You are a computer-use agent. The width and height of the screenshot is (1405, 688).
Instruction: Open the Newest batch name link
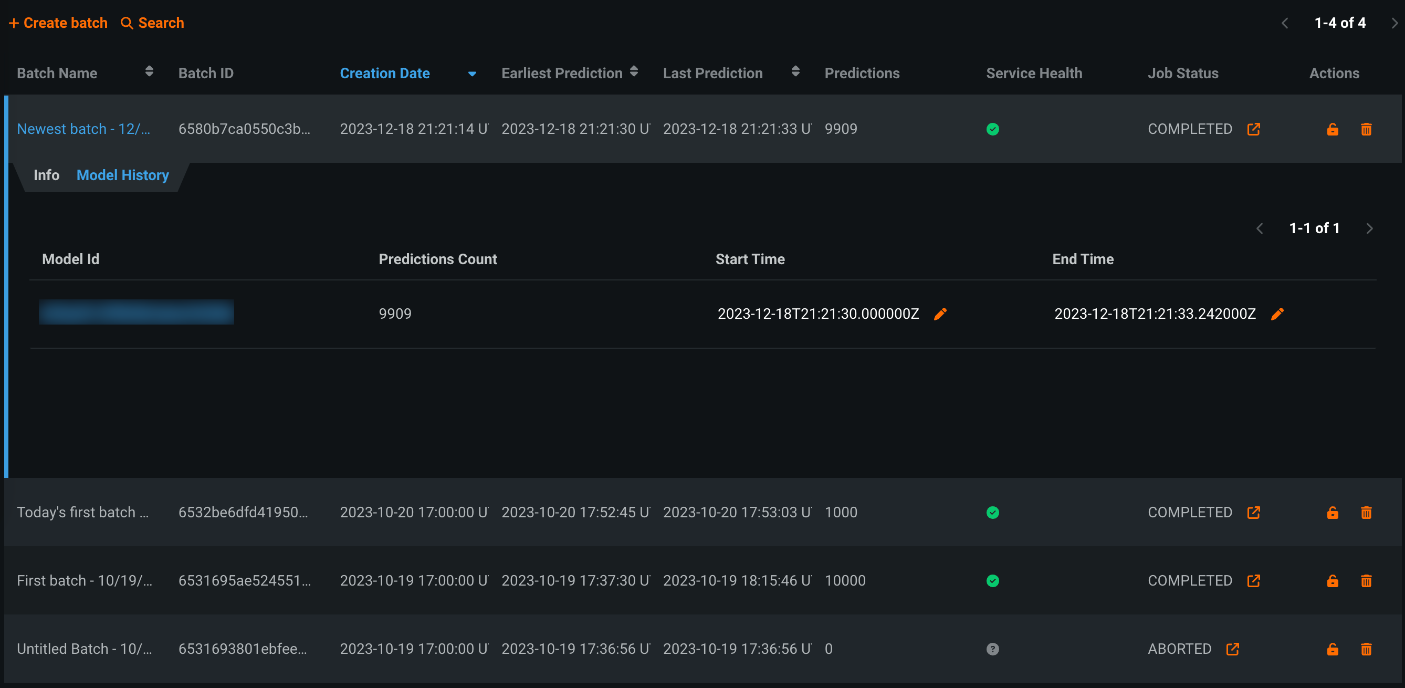83,129
